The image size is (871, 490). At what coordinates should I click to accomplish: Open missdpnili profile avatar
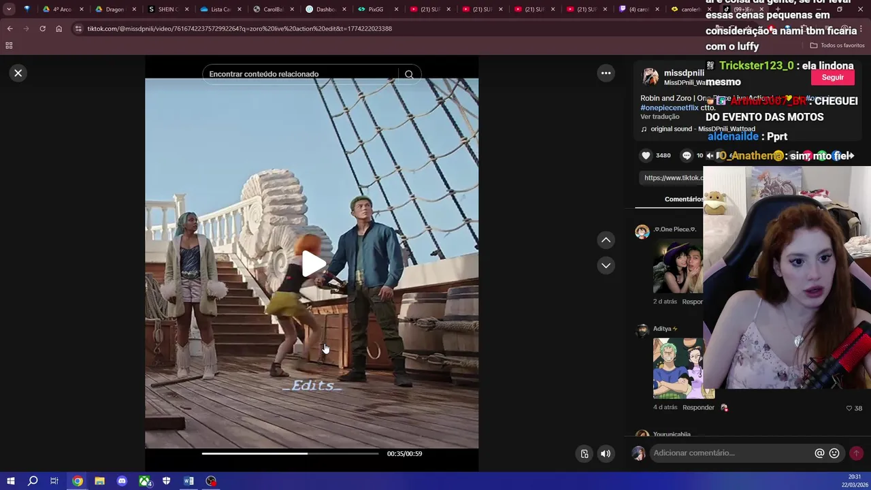pyautogui.click(x=651, y=76)
